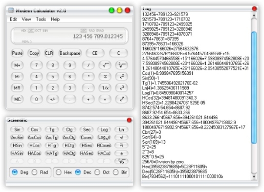The image size is (264, 192).
Task: Click the Log window scroll up arrow
Action: click(254, 15)
